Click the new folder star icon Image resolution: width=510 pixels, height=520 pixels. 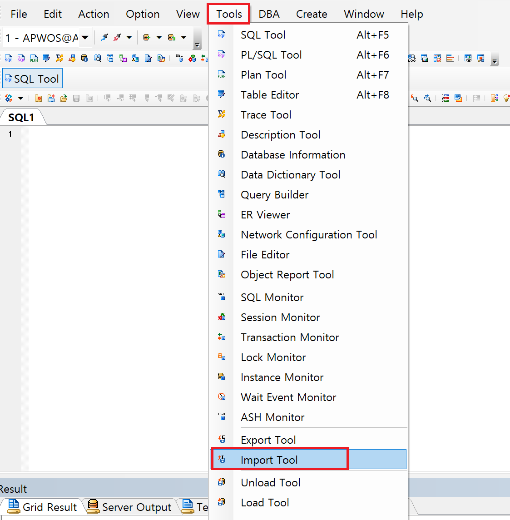click(39, 98)
